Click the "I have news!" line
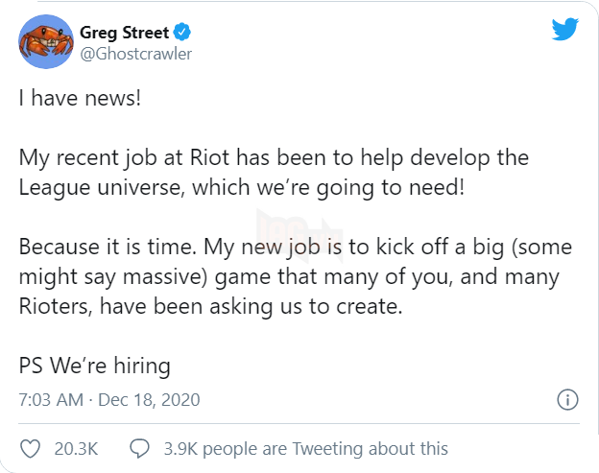Image resolution: width=599 pixels, height=473 pixels. pos(80,99)
